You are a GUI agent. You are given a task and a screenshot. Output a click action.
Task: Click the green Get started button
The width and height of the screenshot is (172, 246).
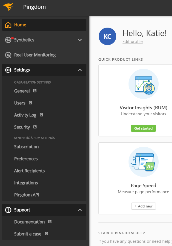(x=144, y=128)
